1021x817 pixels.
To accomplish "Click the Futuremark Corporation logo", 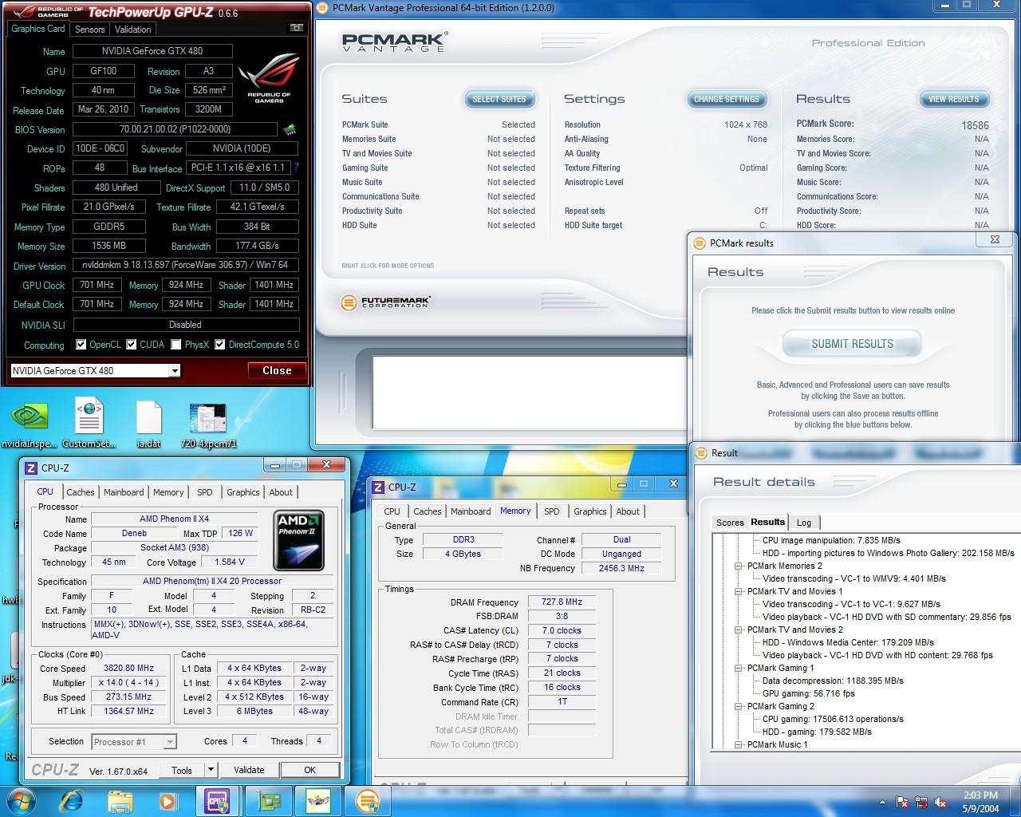I will pyautogui.click(x=386, y=302).
